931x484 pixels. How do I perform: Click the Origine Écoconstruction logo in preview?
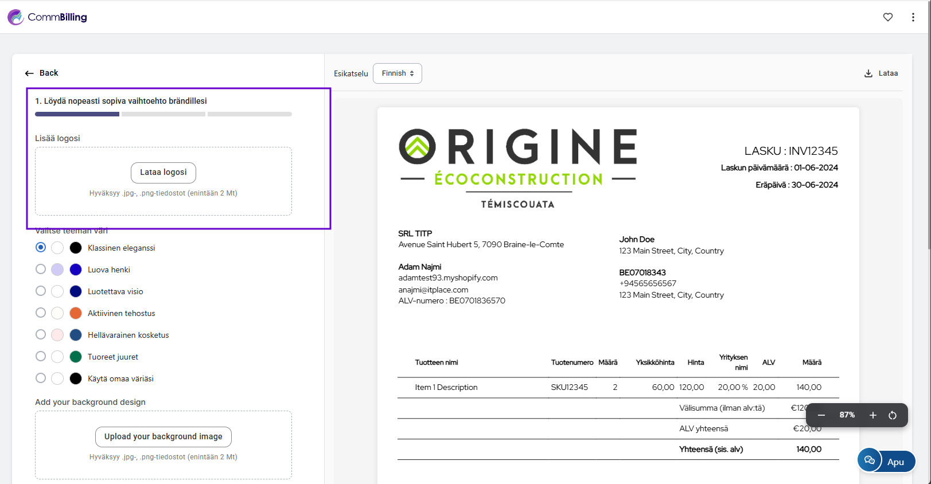pos(517,167)
